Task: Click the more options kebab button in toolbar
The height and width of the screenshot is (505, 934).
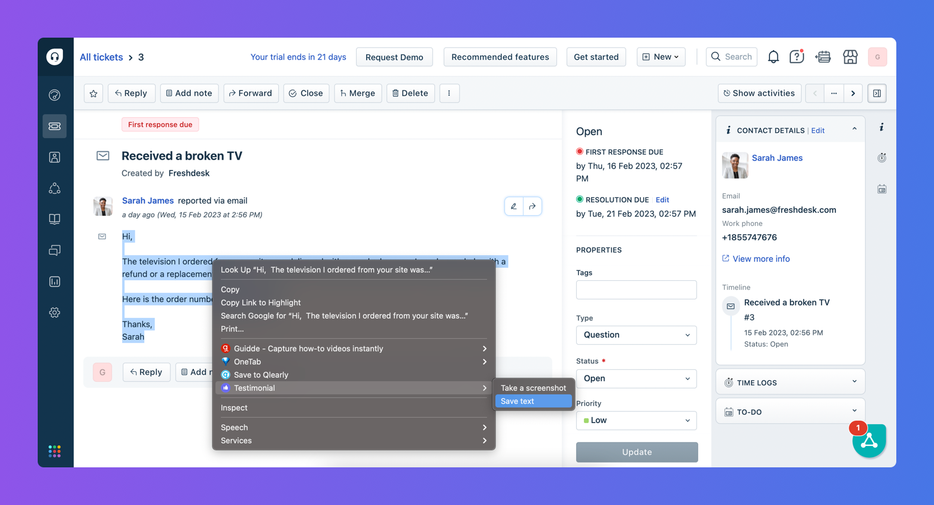Action: [x=449, y=93]
